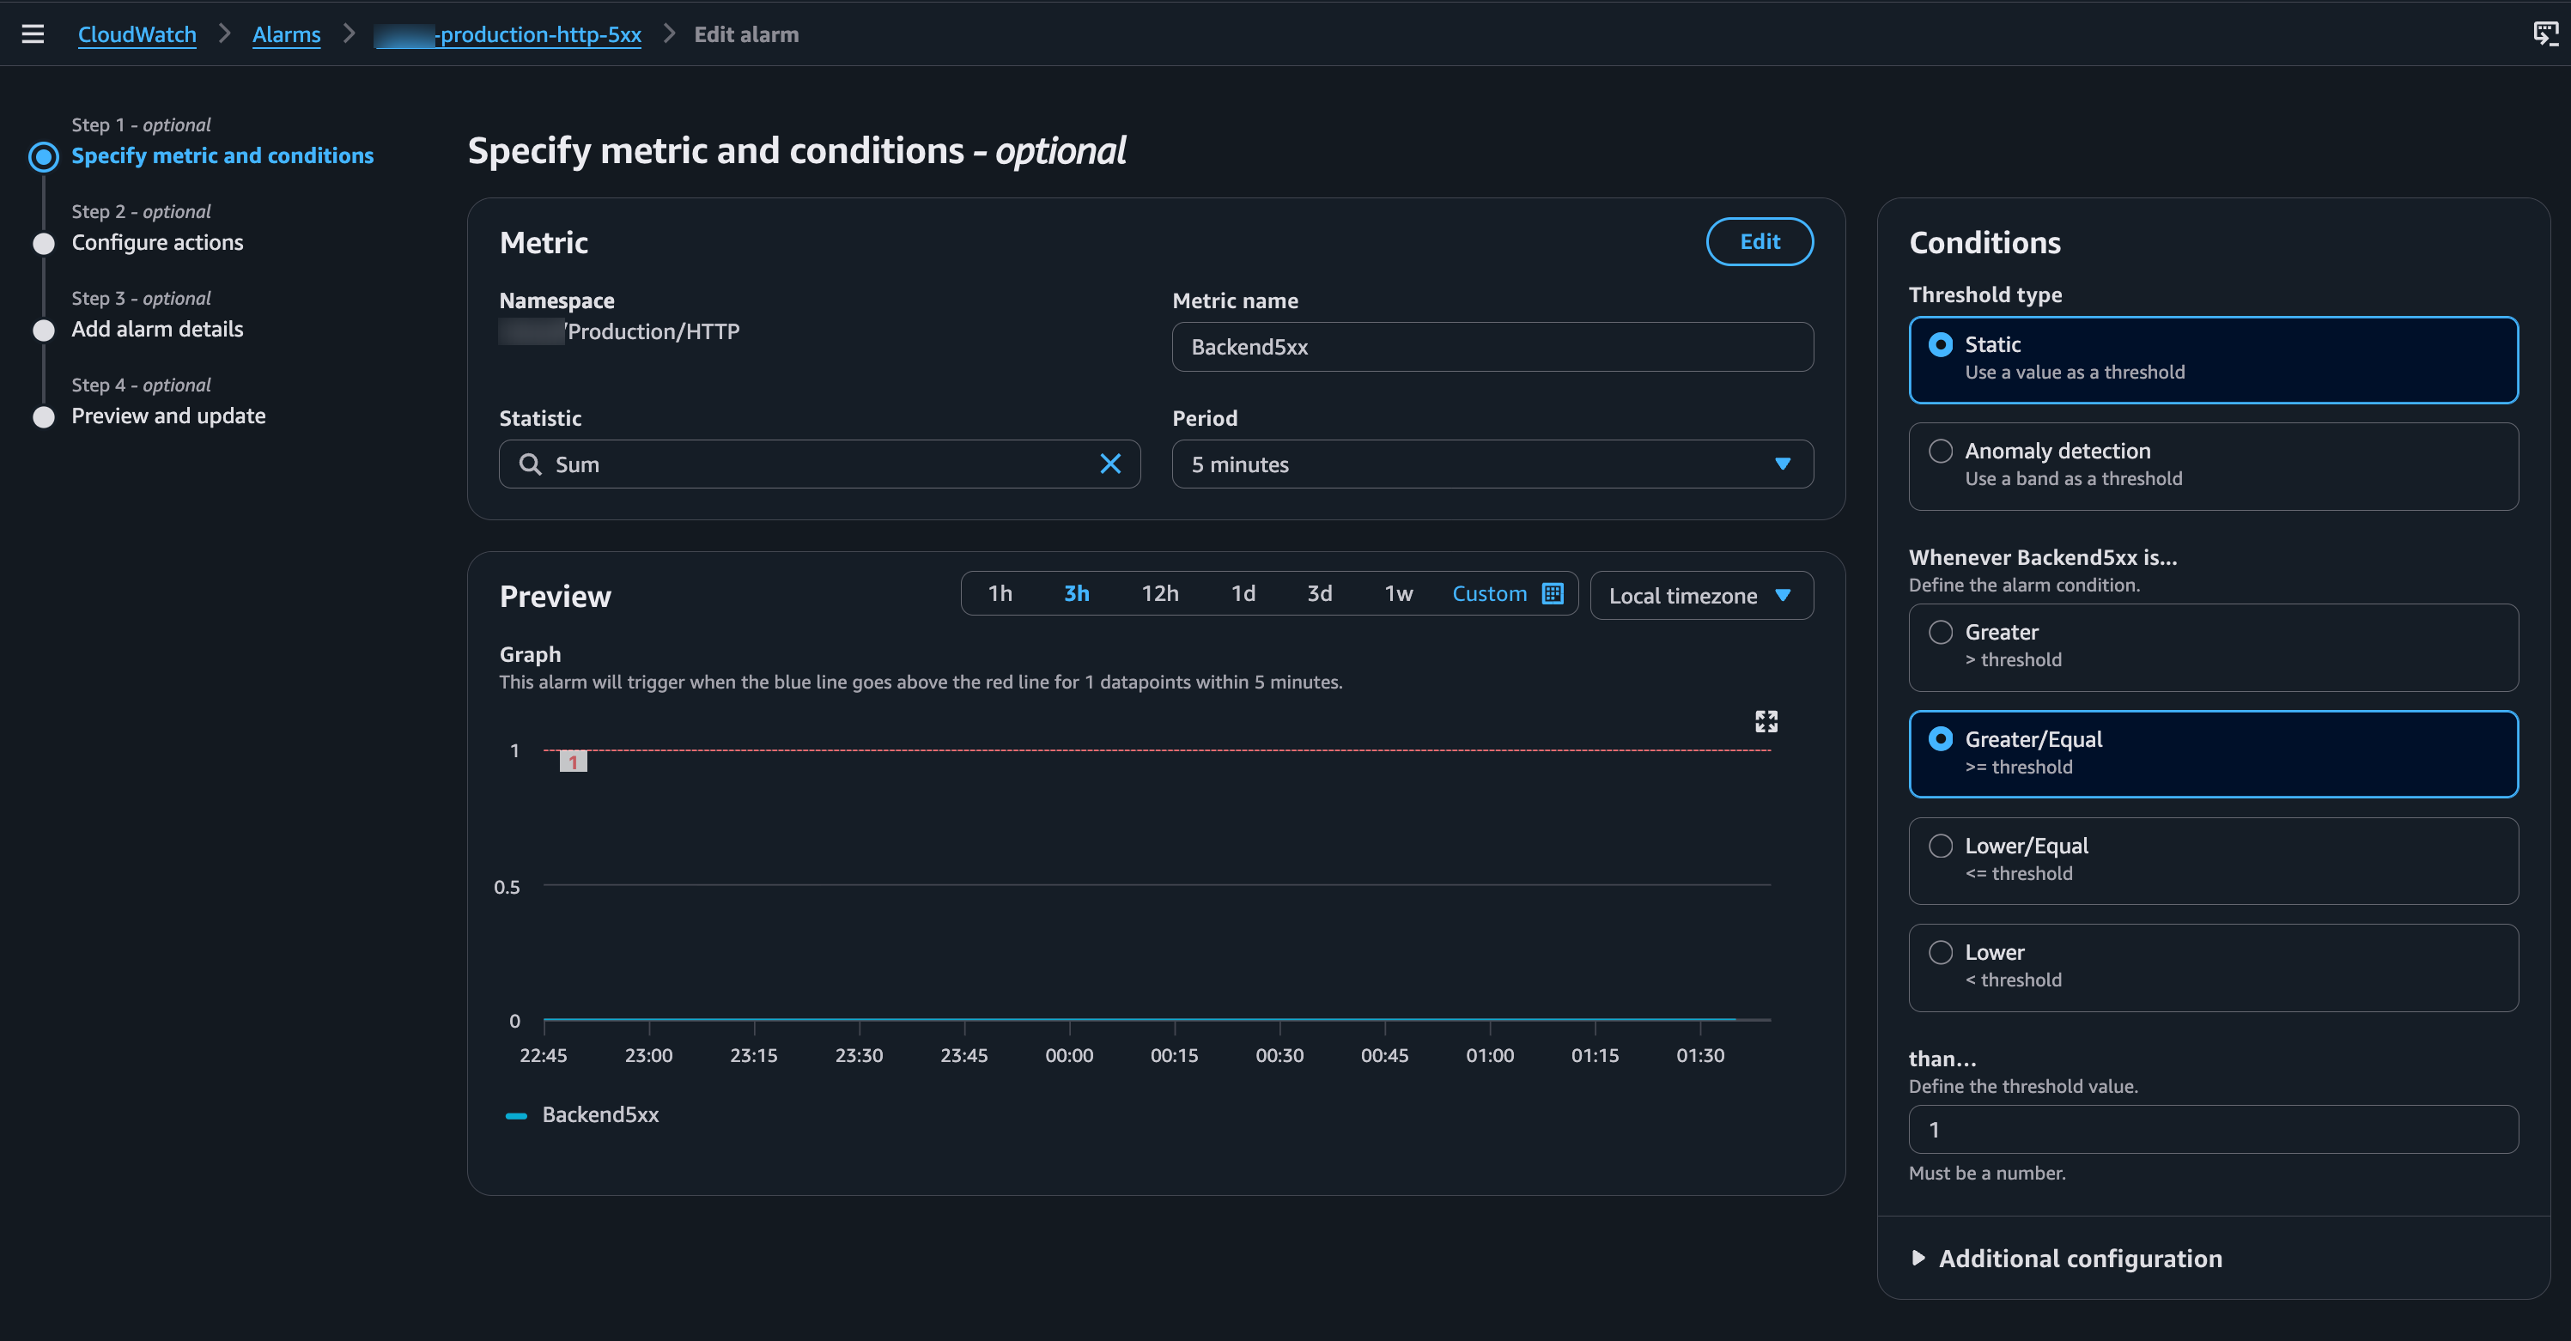Go to CloudWatch breadcrumb link

coord(137,34)
